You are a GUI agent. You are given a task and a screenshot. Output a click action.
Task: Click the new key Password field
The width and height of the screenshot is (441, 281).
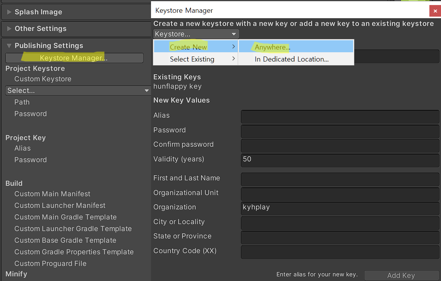point(340,130)
